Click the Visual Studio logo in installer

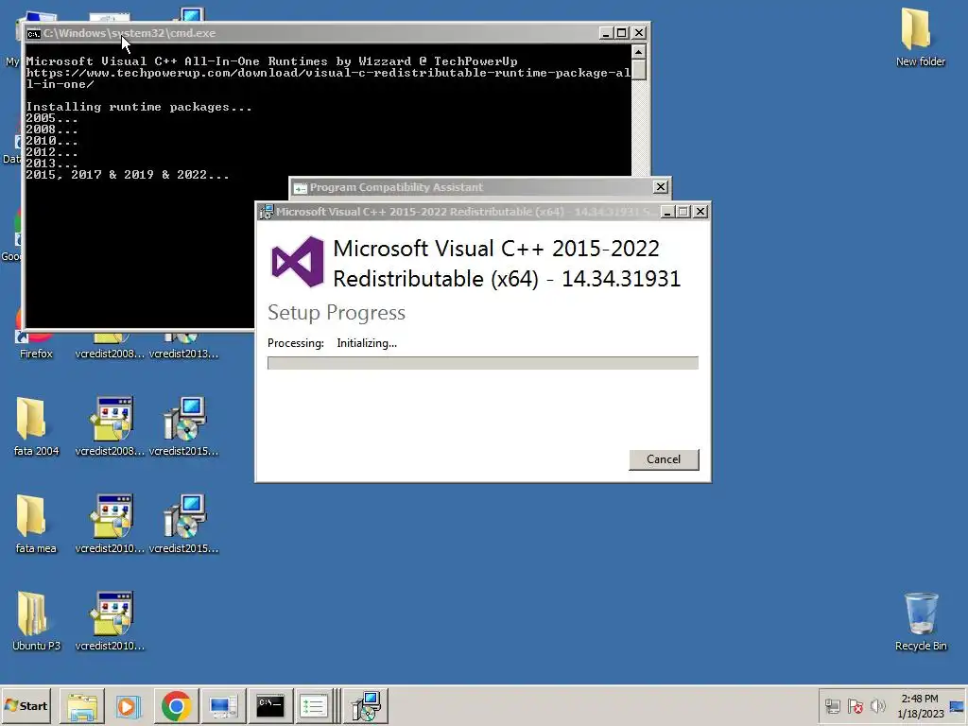tap(298, 262)
